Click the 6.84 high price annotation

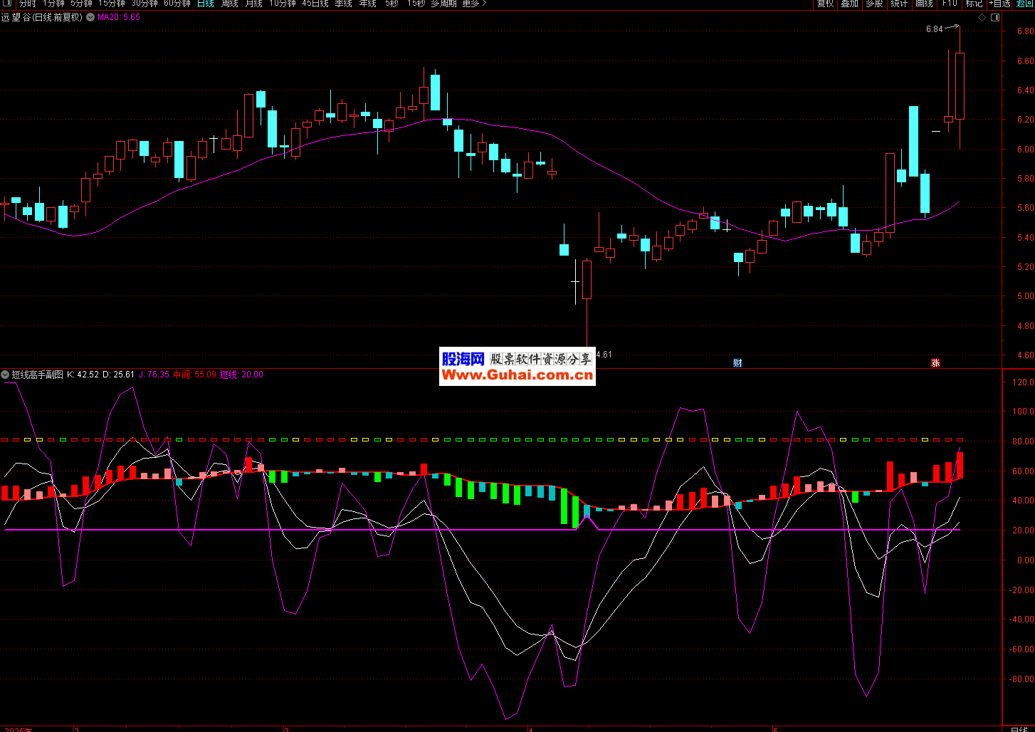coord(934,29)
